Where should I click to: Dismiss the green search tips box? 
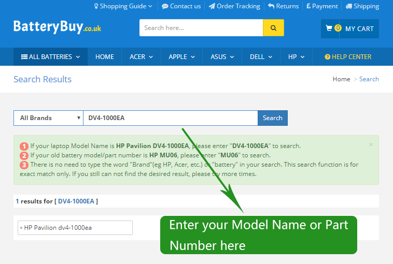click(x=371, y=145)
